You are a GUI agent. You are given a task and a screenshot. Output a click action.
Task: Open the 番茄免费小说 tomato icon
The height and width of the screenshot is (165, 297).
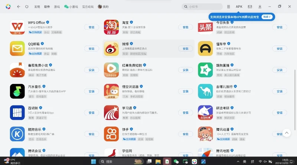pos(17,70)
